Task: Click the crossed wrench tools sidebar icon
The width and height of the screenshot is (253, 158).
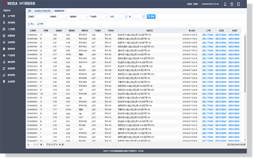Action: tap(4, 69)
